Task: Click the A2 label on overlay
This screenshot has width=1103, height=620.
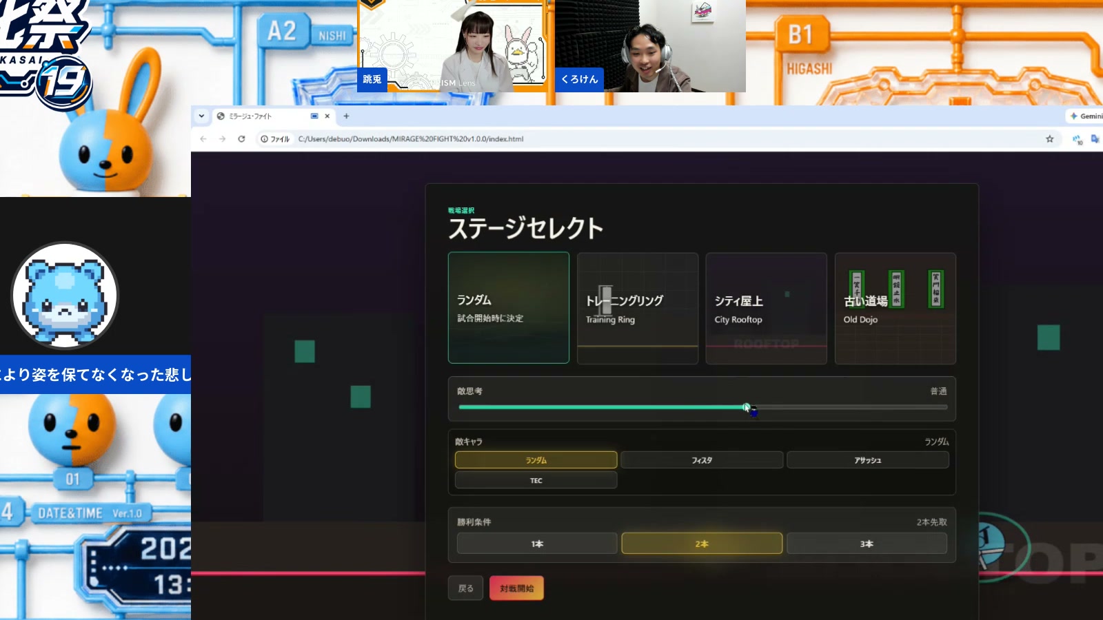Action: (x=281, y=31)
